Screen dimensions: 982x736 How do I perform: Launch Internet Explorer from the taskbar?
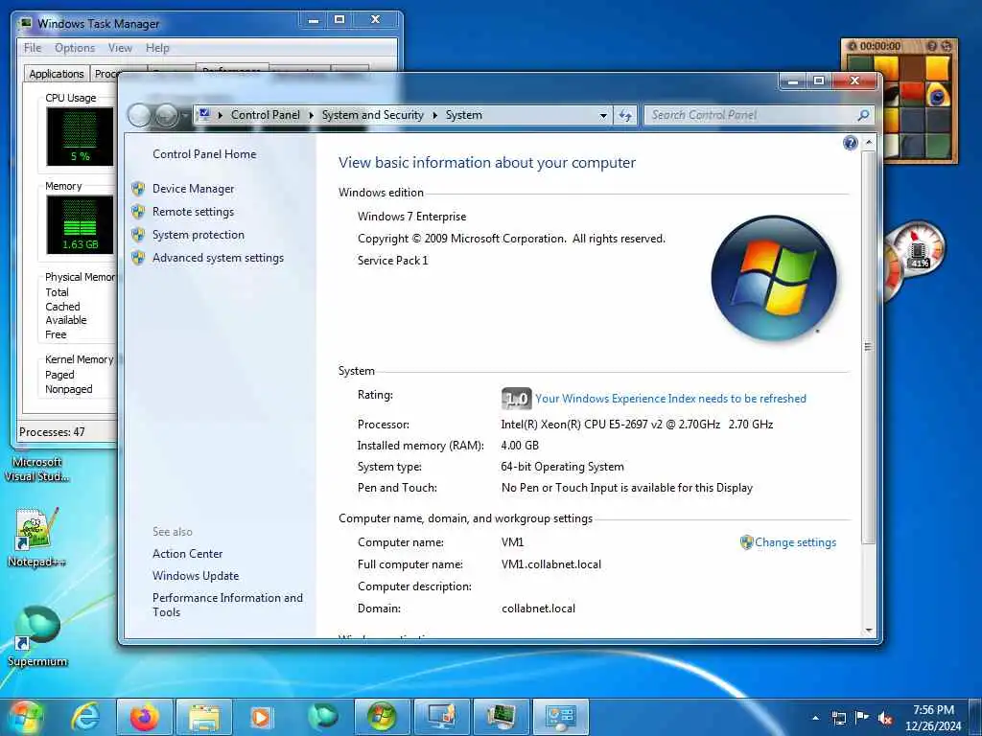[x=85, y=717]
